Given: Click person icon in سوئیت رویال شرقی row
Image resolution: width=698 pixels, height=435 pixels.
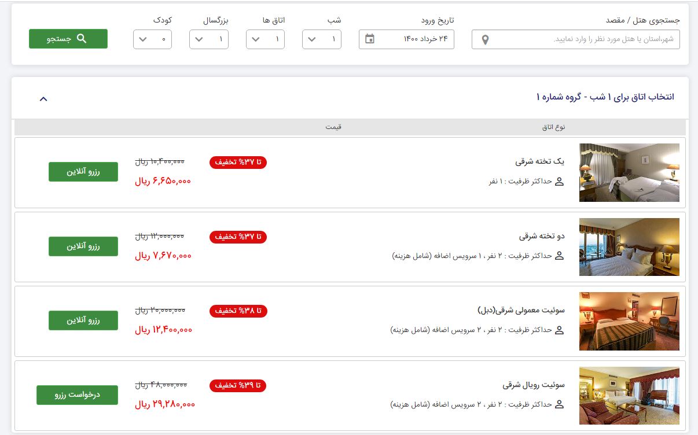Looking at the screenshot, I should pyautogui.click(x=559, y=404).
